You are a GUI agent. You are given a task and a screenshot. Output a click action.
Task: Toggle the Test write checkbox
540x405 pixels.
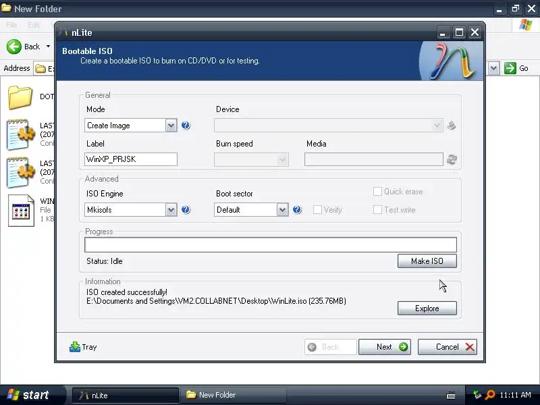pyautogui.click(x=377, y=209)
